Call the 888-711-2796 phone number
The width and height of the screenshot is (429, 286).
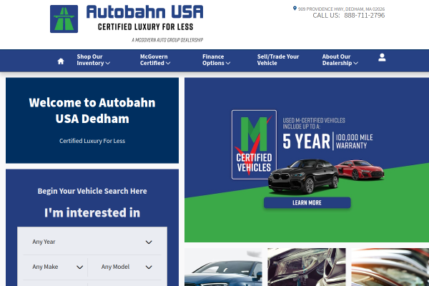(x=365, y=16)
